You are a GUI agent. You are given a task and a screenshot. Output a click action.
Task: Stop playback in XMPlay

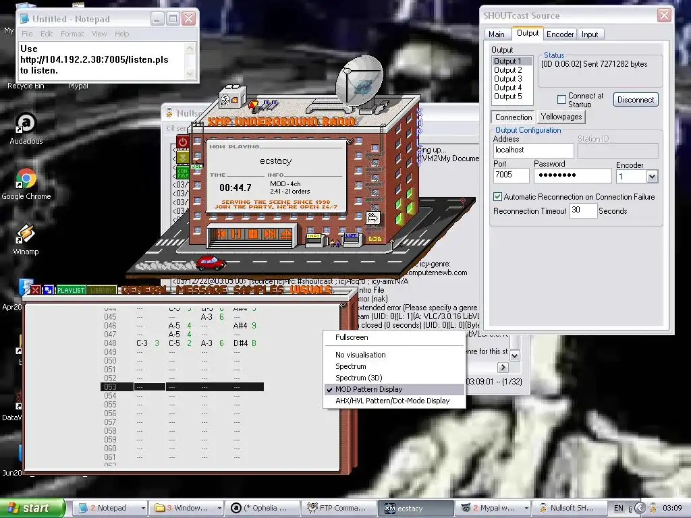coord(253,234)
